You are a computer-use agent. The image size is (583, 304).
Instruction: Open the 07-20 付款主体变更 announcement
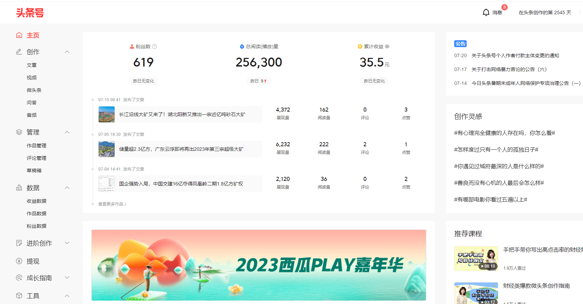(515, 55)
